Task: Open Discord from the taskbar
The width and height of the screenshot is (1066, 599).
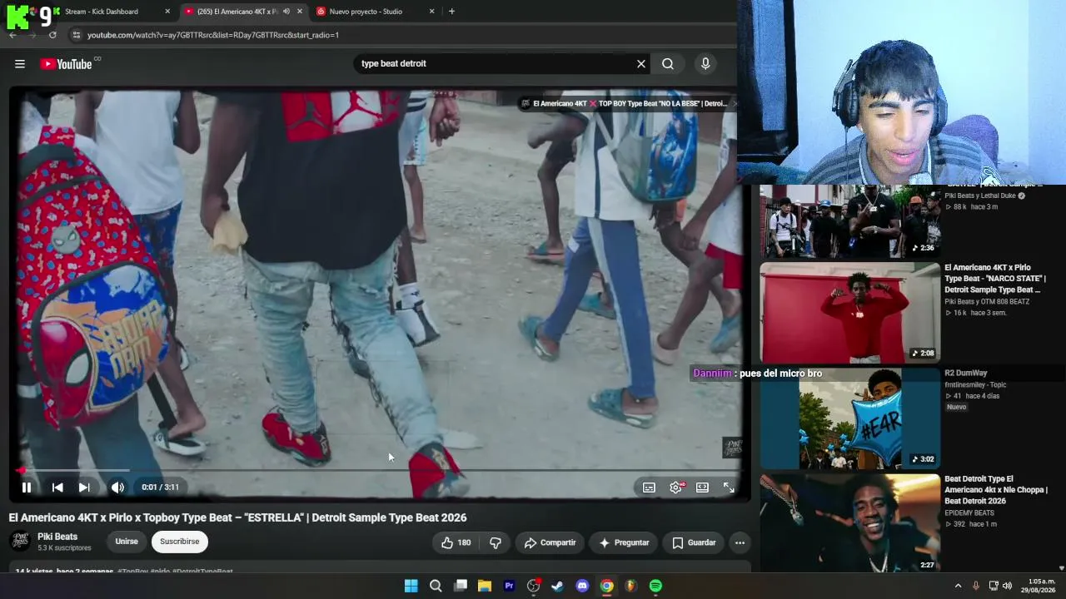Action: (582, 586)
